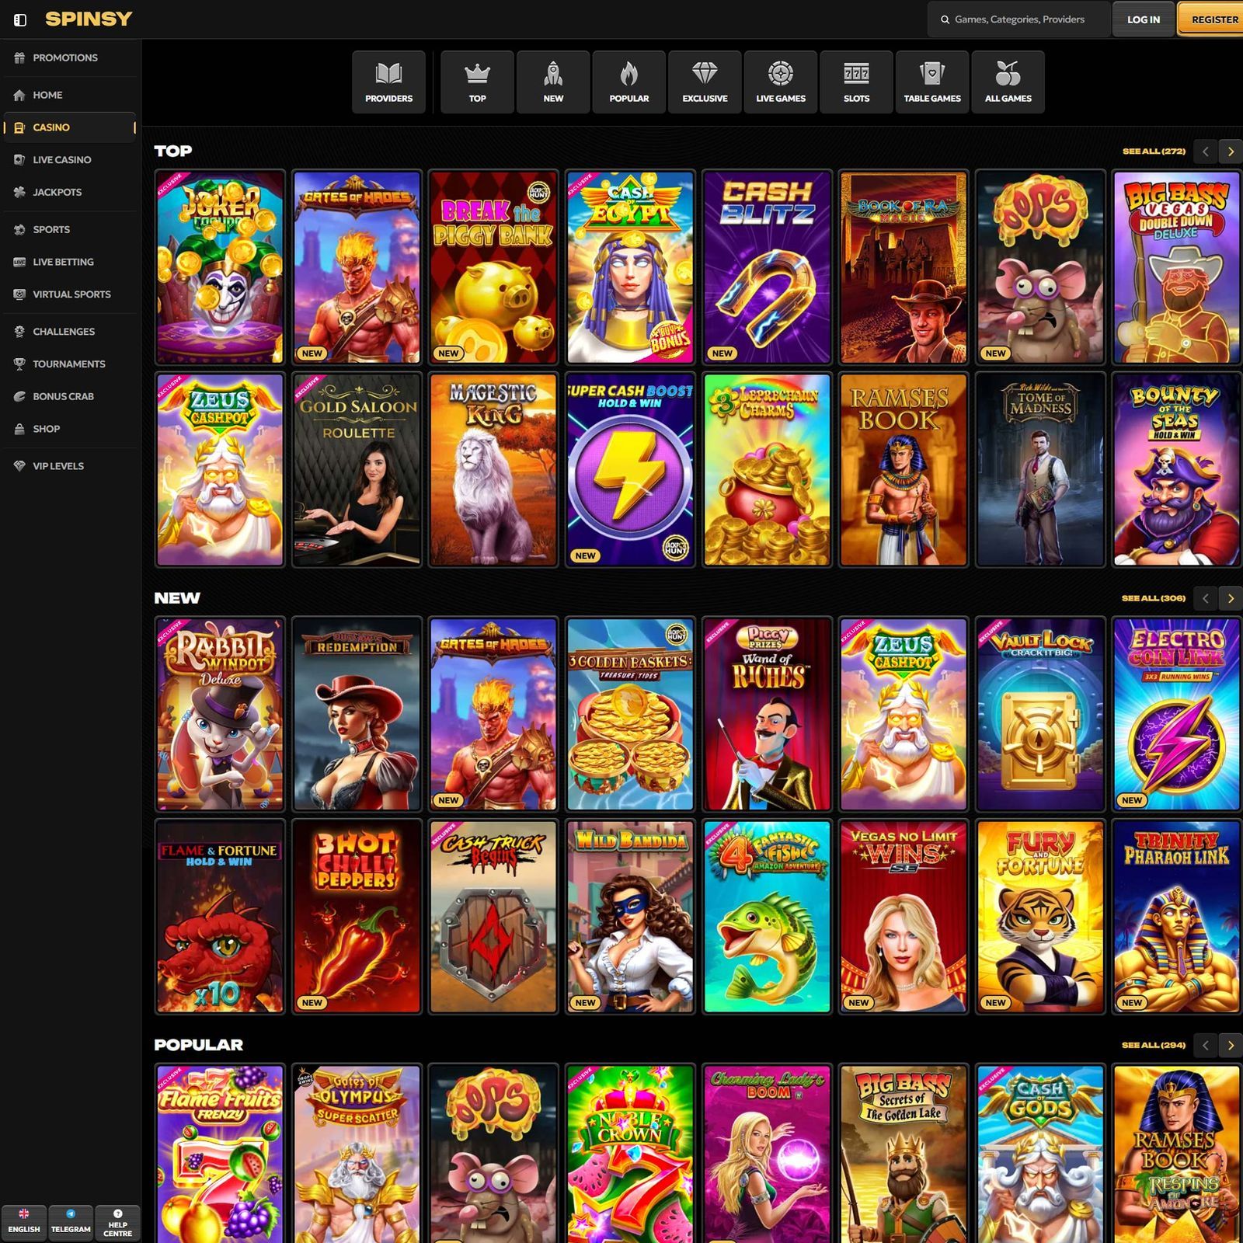The height and width of the screenshot is (1243, 1243).
Task: Select the New rocket category
Action: coord(553,82)
